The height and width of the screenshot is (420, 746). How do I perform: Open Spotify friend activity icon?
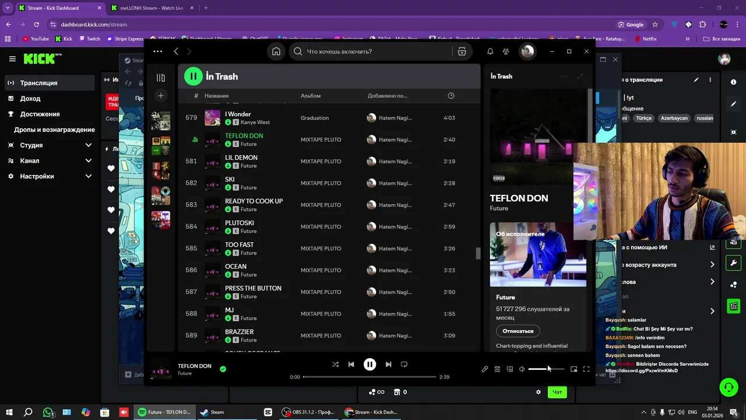[506, 51]
